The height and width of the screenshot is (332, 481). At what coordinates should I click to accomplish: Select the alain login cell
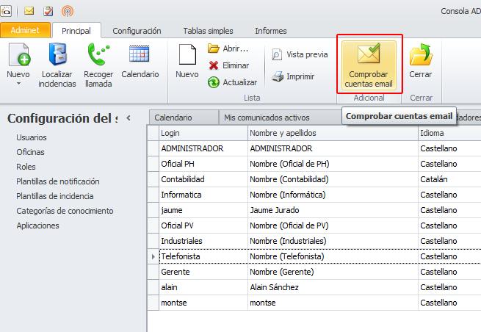click(x=203, y=287)
